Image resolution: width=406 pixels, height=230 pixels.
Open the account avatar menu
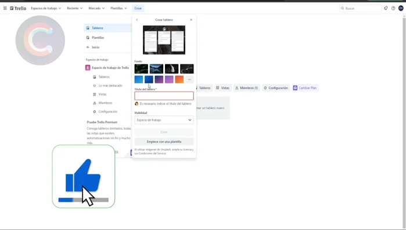tap(401, 8)
